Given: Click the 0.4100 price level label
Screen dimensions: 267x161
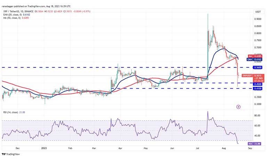Looking at the screenshot, I should click(258, 89).
